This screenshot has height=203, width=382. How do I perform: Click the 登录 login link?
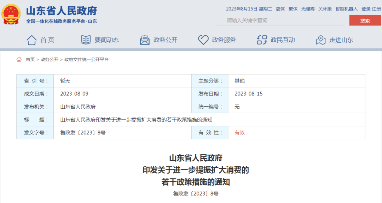pyautogui.click(x=366, y=9)
